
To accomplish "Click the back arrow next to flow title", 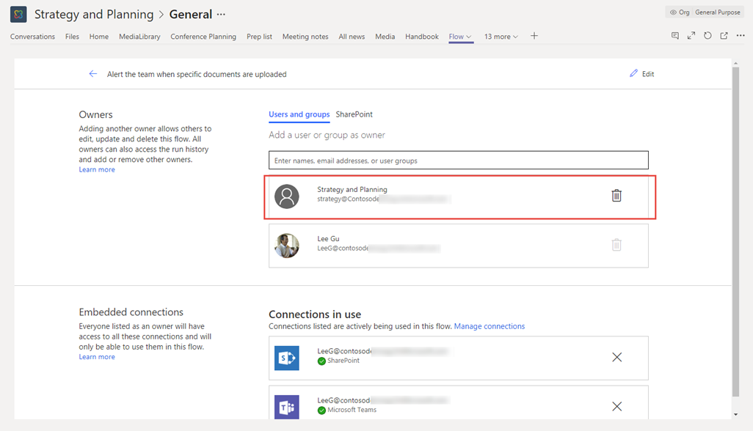I will click(x=92, y=74).
